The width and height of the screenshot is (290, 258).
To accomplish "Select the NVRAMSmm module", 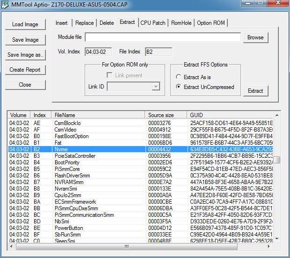I will tap(141, 182).
